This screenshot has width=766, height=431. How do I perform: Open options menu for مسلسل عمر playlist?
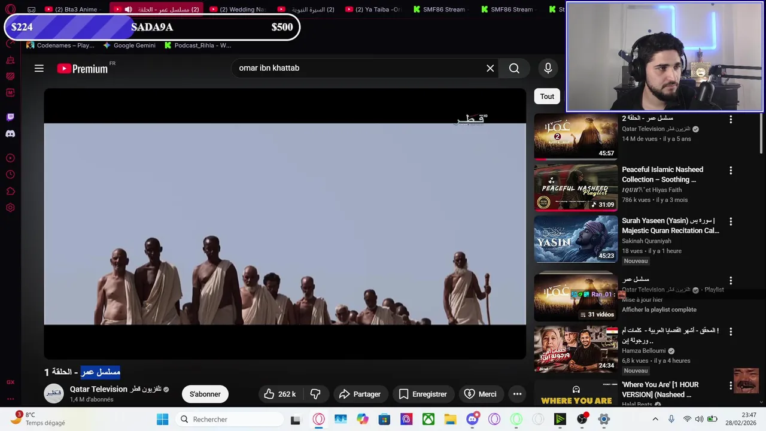click(x=731, y=280)
